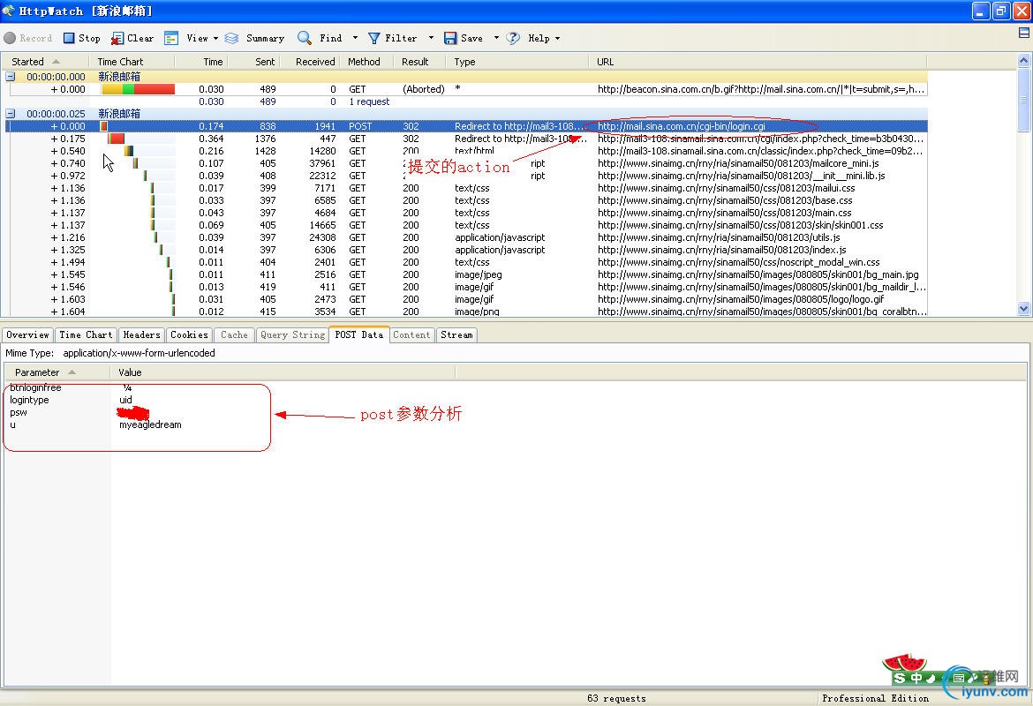Collapse the 00:00:00.025 page group
1033x706 pixels.
click(x=11, y=113)
